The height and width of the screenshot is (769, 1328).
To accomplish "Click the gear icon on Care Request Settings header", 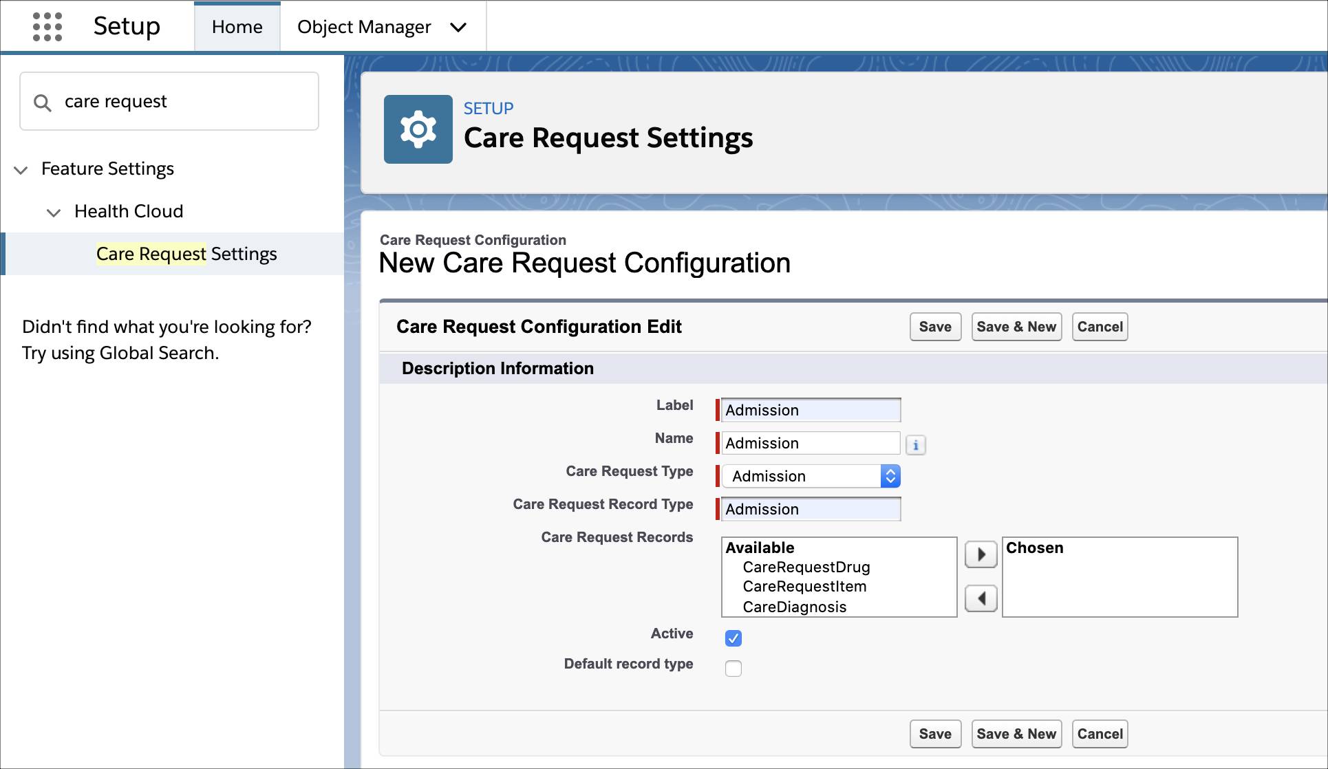I will [418, 129].
